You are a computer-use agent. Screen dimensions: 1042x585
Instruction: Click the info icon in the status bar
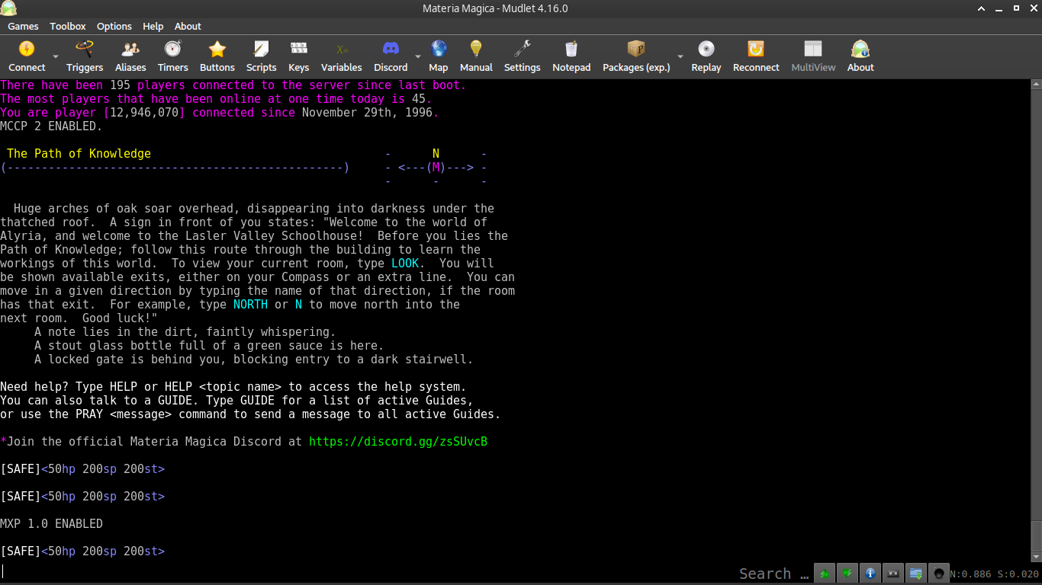[870, 573]
